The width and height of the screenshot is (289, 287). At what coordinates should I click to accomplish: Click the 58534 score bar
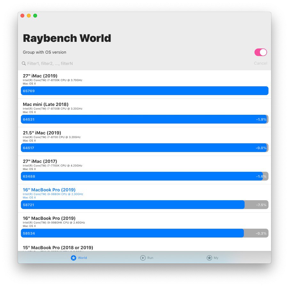144,233
